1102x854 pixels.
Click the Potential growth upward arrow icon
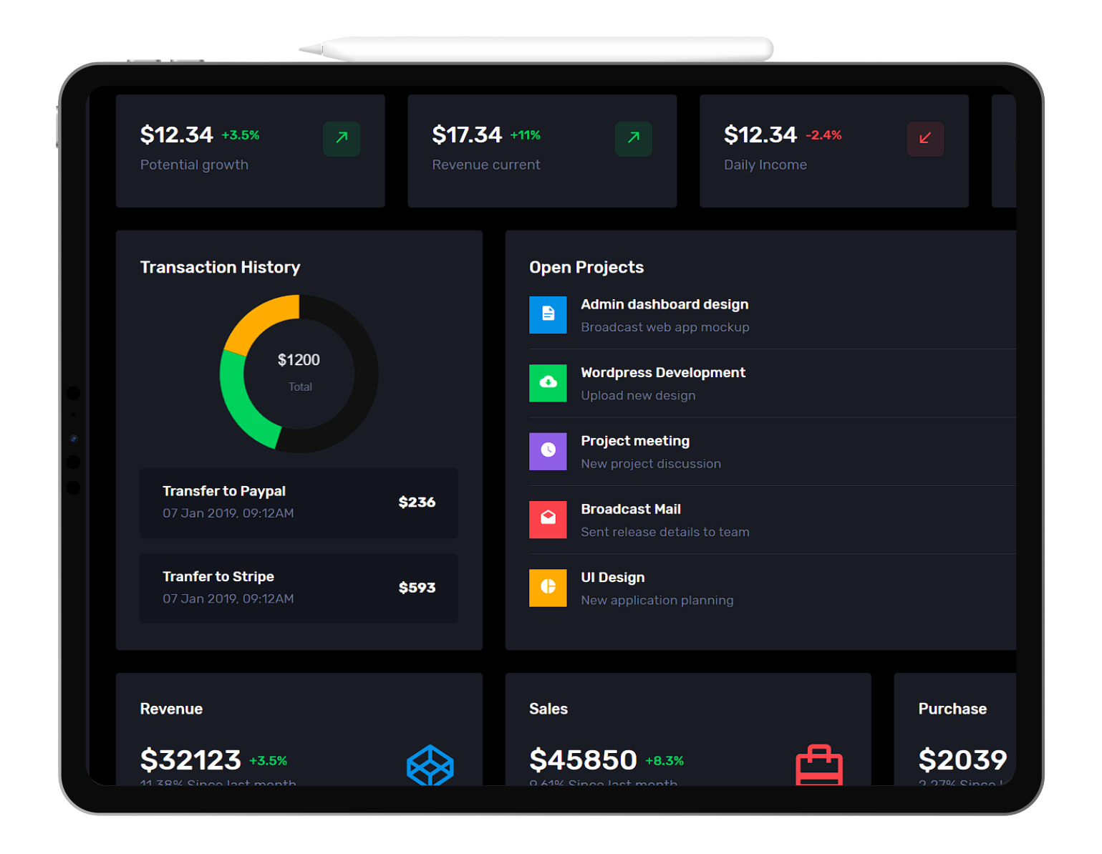342,140
